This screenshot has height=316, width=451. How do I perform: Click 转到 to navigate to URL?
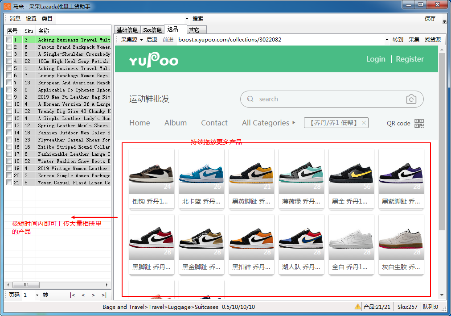pyautogui.click(x=398, y=39)
